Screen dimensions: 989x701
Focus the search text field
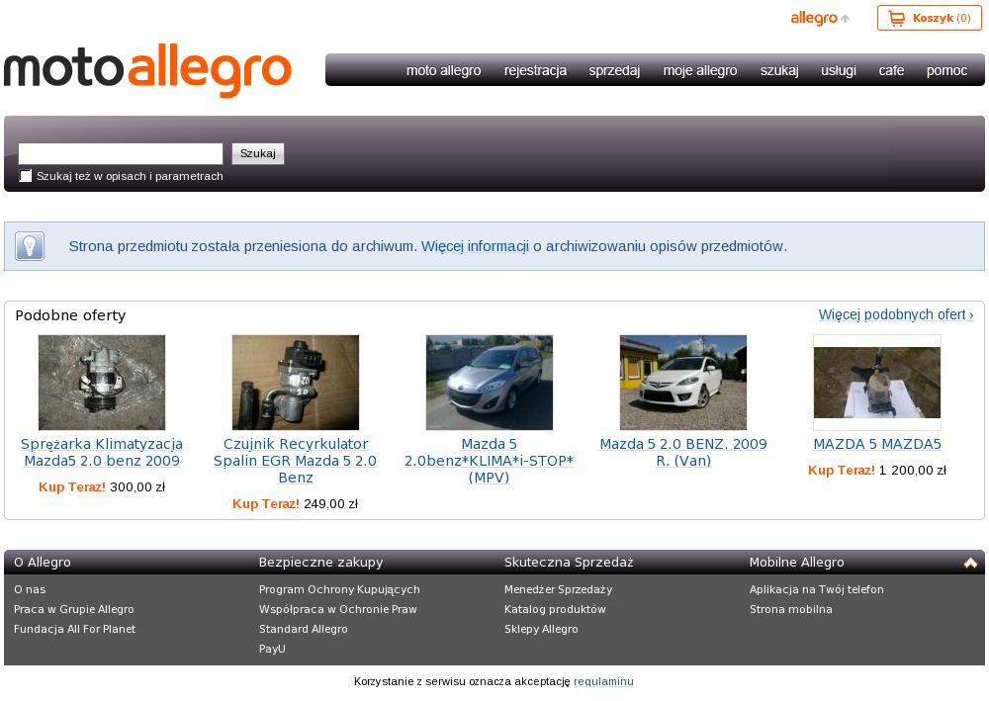121,154
